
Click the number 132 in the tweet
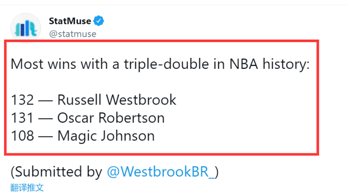tap(22, 100)
